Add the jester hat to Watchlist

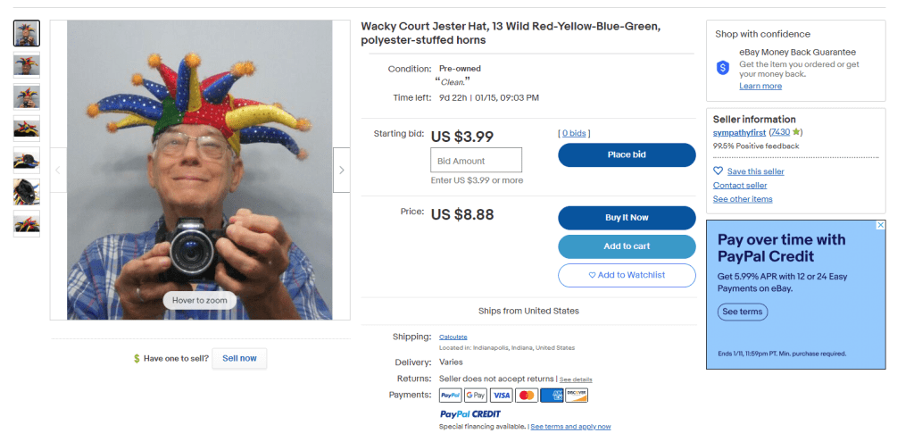click(627, 275)
